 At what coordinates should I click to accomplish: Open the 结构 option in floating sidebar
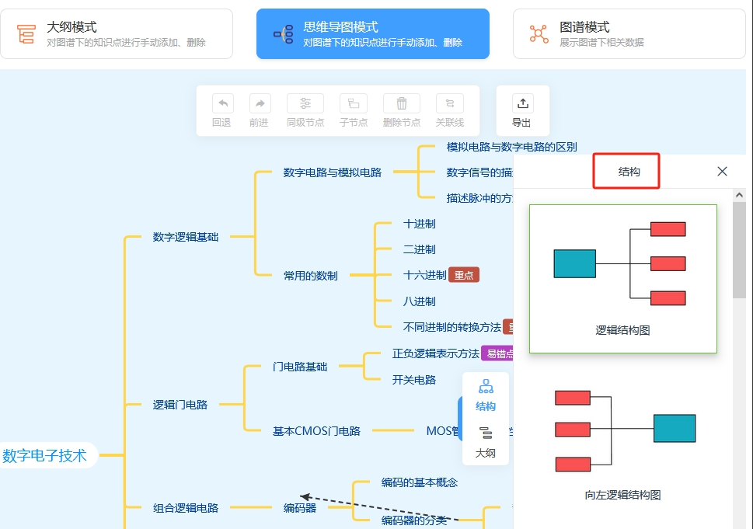486,395
